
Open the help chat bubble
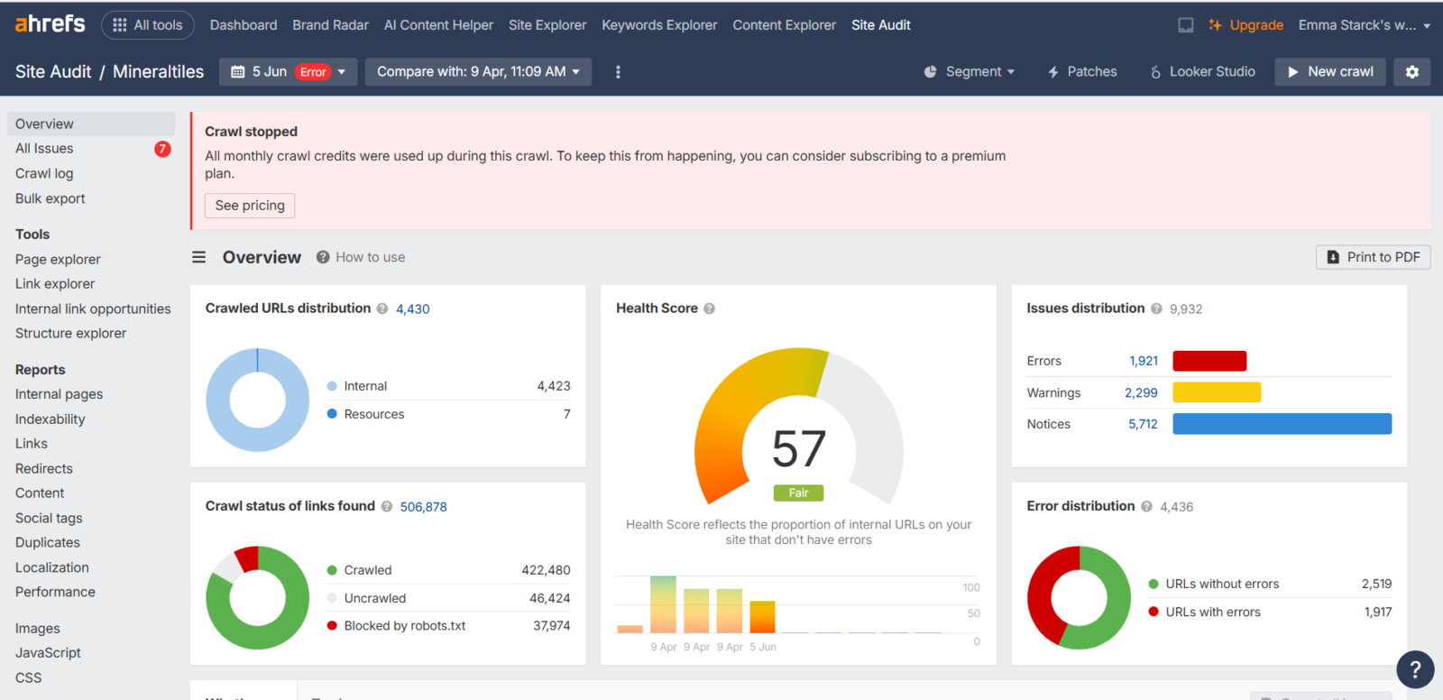[x=1415, y=669]
